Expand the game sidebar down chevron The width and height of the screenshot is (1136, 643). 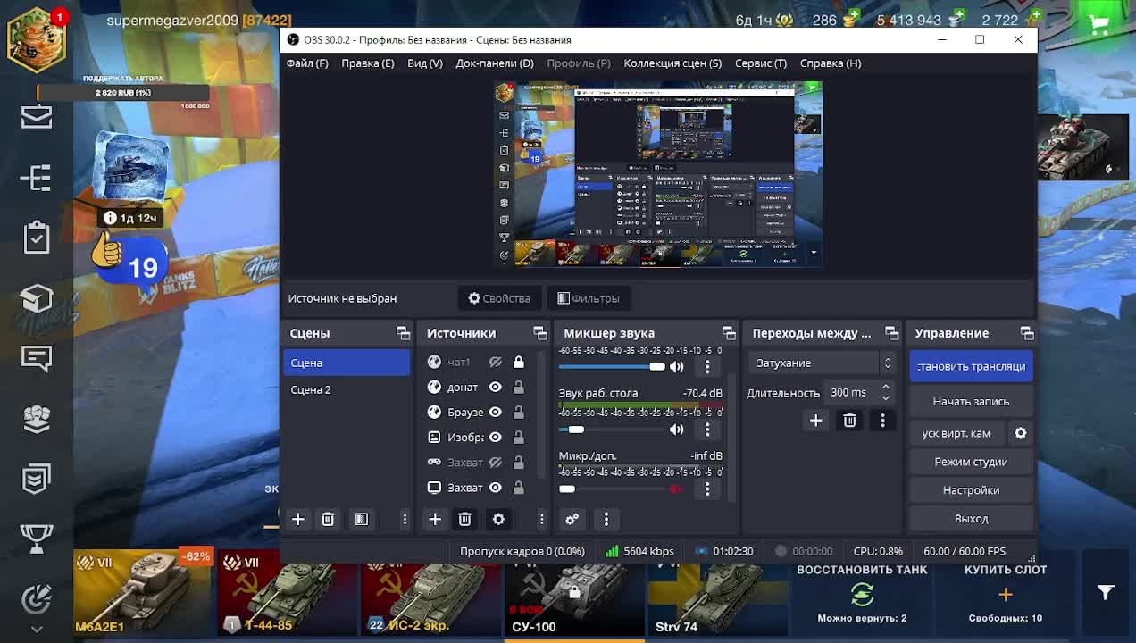tap(37, 630)
